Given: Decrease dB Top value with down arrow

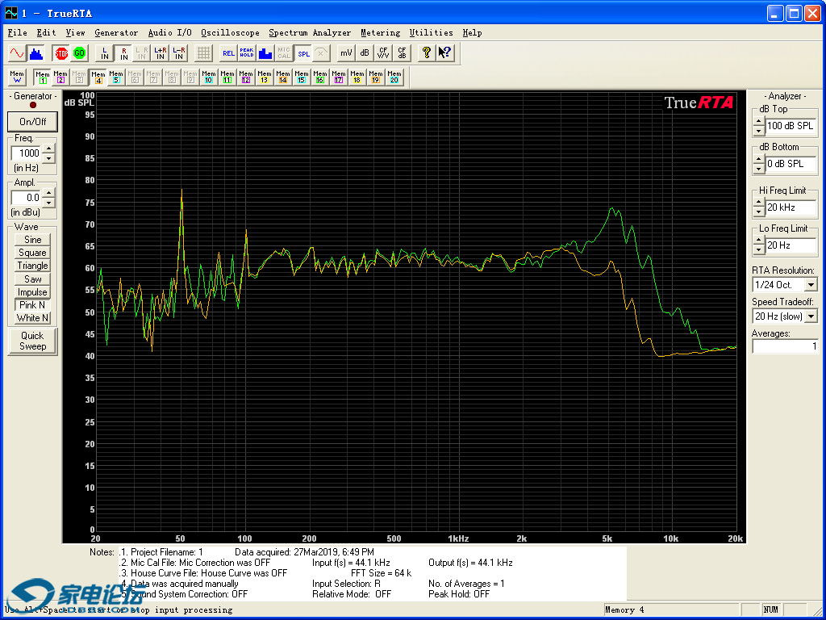Looking at the screenshot, I should click(x=758, y=131).
